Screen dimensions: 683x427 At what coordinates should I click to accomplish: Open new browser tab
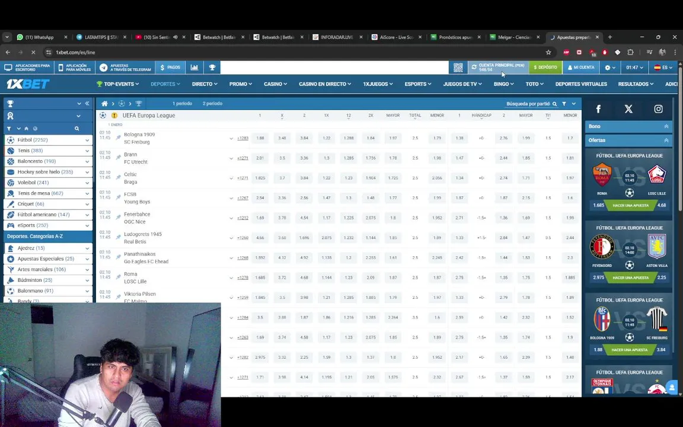[x=610, y=37]
